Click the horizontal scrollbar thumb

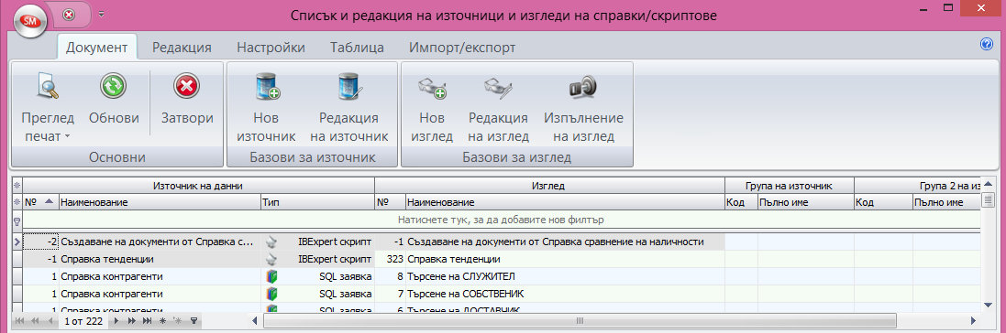[580, 321]
